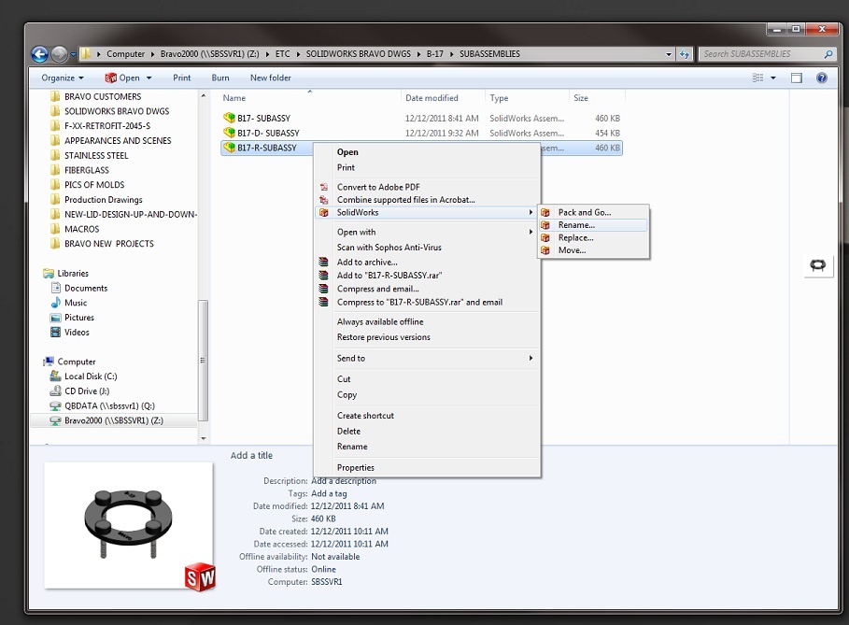Click the B17- SUBASSY assembly file icon
This screenshot has height=625, width=849.
[x=229, y=118]
